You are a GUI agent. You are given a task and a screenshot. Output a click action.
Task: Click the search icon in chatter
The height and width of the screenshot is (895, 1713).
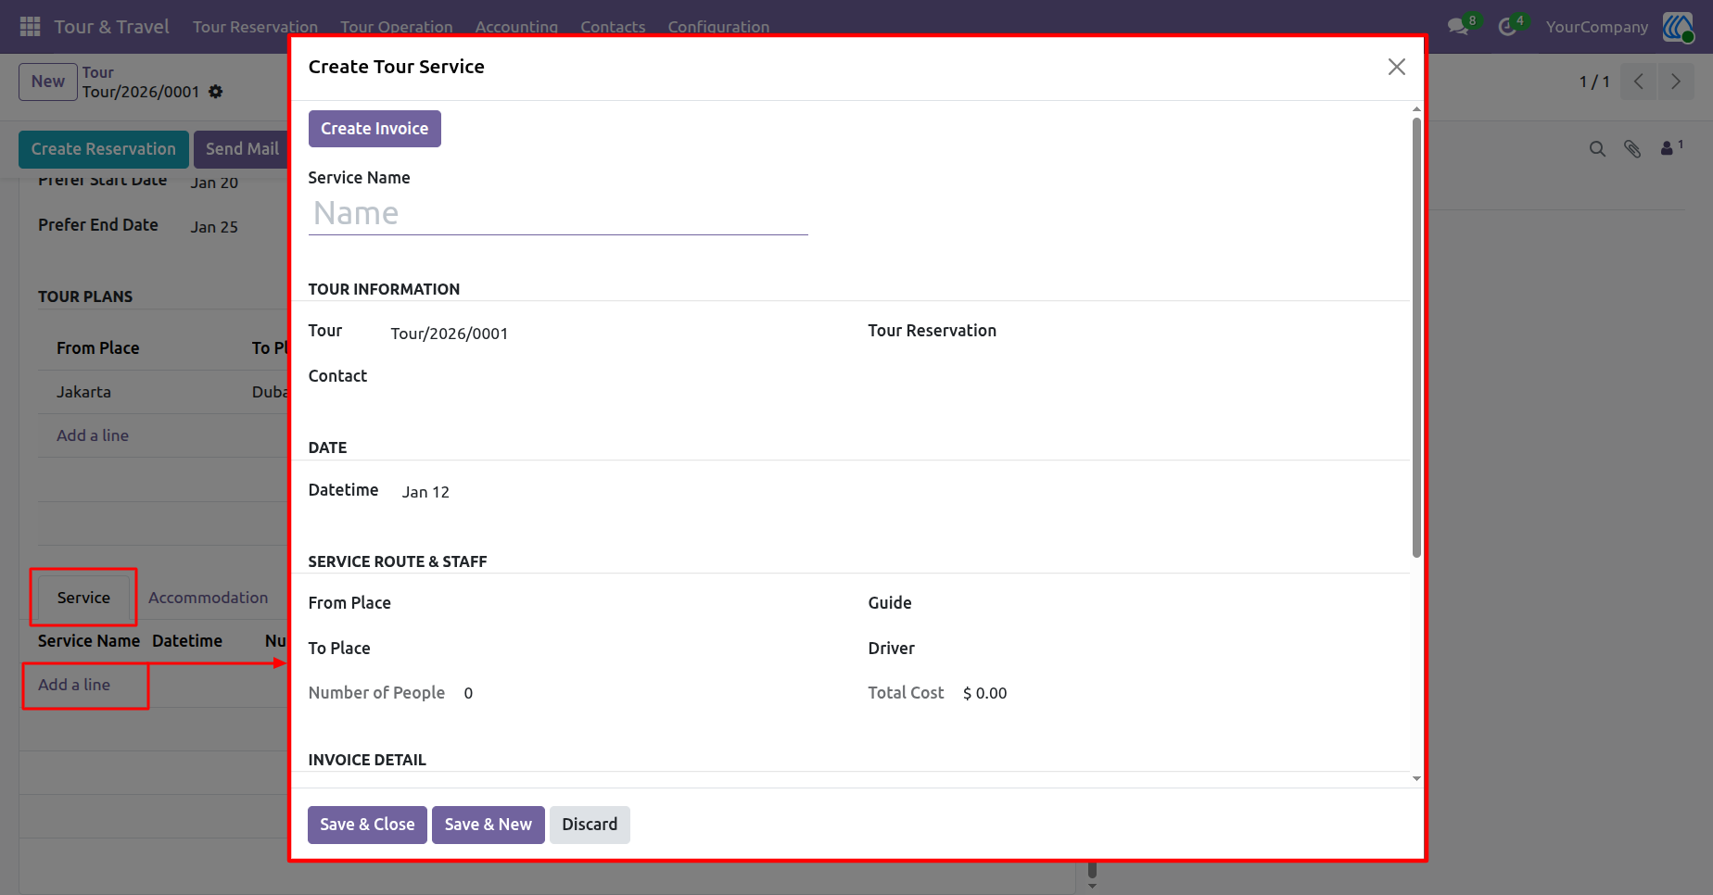point(1597,148)
